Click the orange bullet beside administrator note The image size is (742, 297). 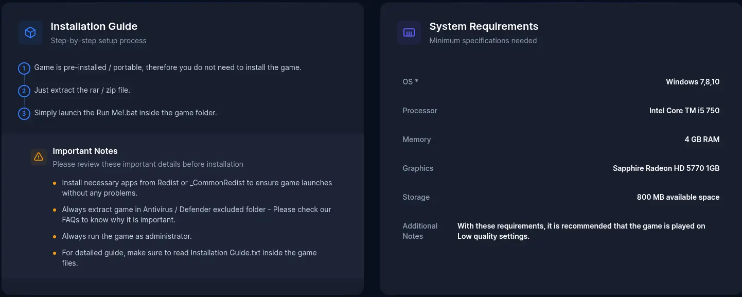click(55, 237)
